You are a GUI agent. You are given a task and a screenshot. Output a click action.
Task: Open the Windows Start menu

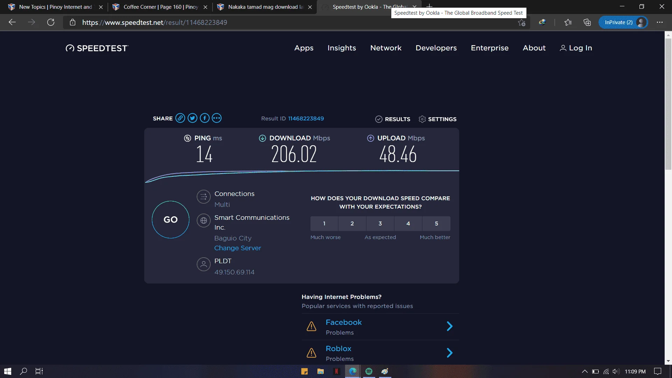(x=8, y=371)
